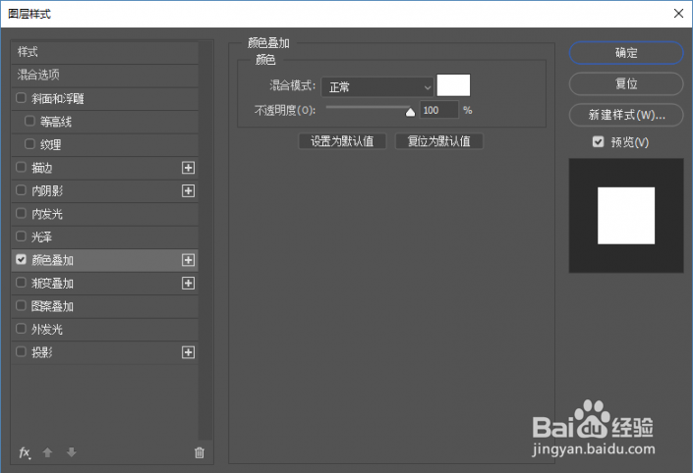693x473 pixels.
Task: Click the 新建样式(W)... button
Action: tap(626, 115)
